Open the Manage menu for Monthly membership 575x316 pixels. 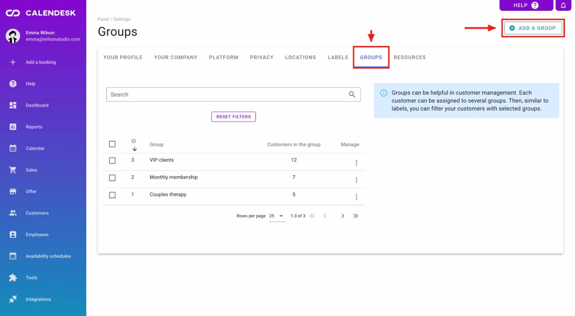(356, 180)
